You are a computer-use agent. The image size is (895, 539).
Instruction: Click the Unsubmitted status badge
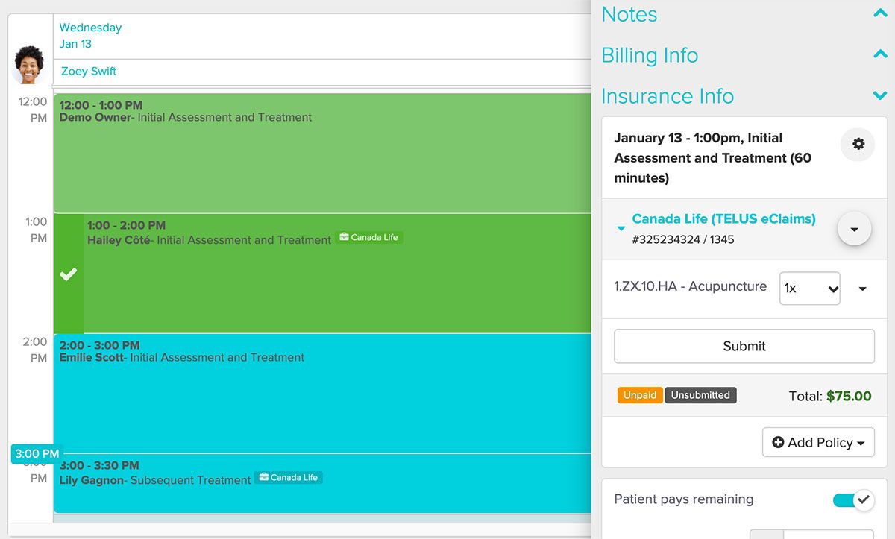pos(700,395)
